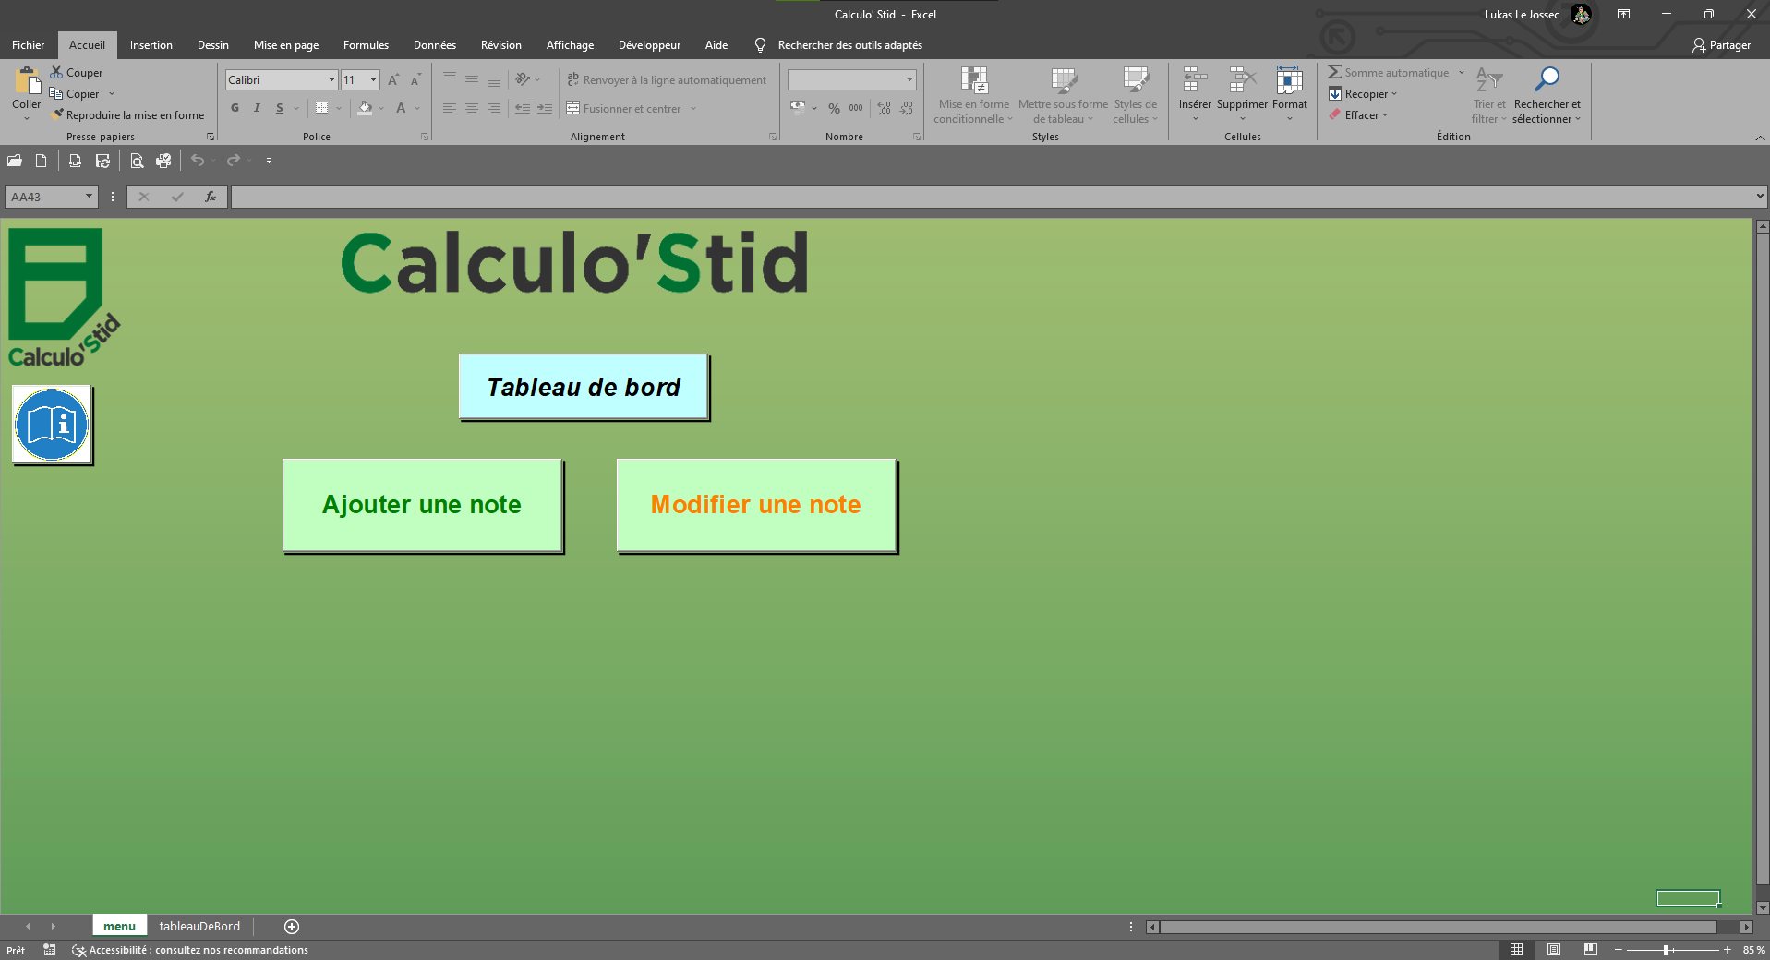Click the insert function fx icon
The height and width of the screenshot is (960, 1770).
pyautogui.click(x=211, y=197)
